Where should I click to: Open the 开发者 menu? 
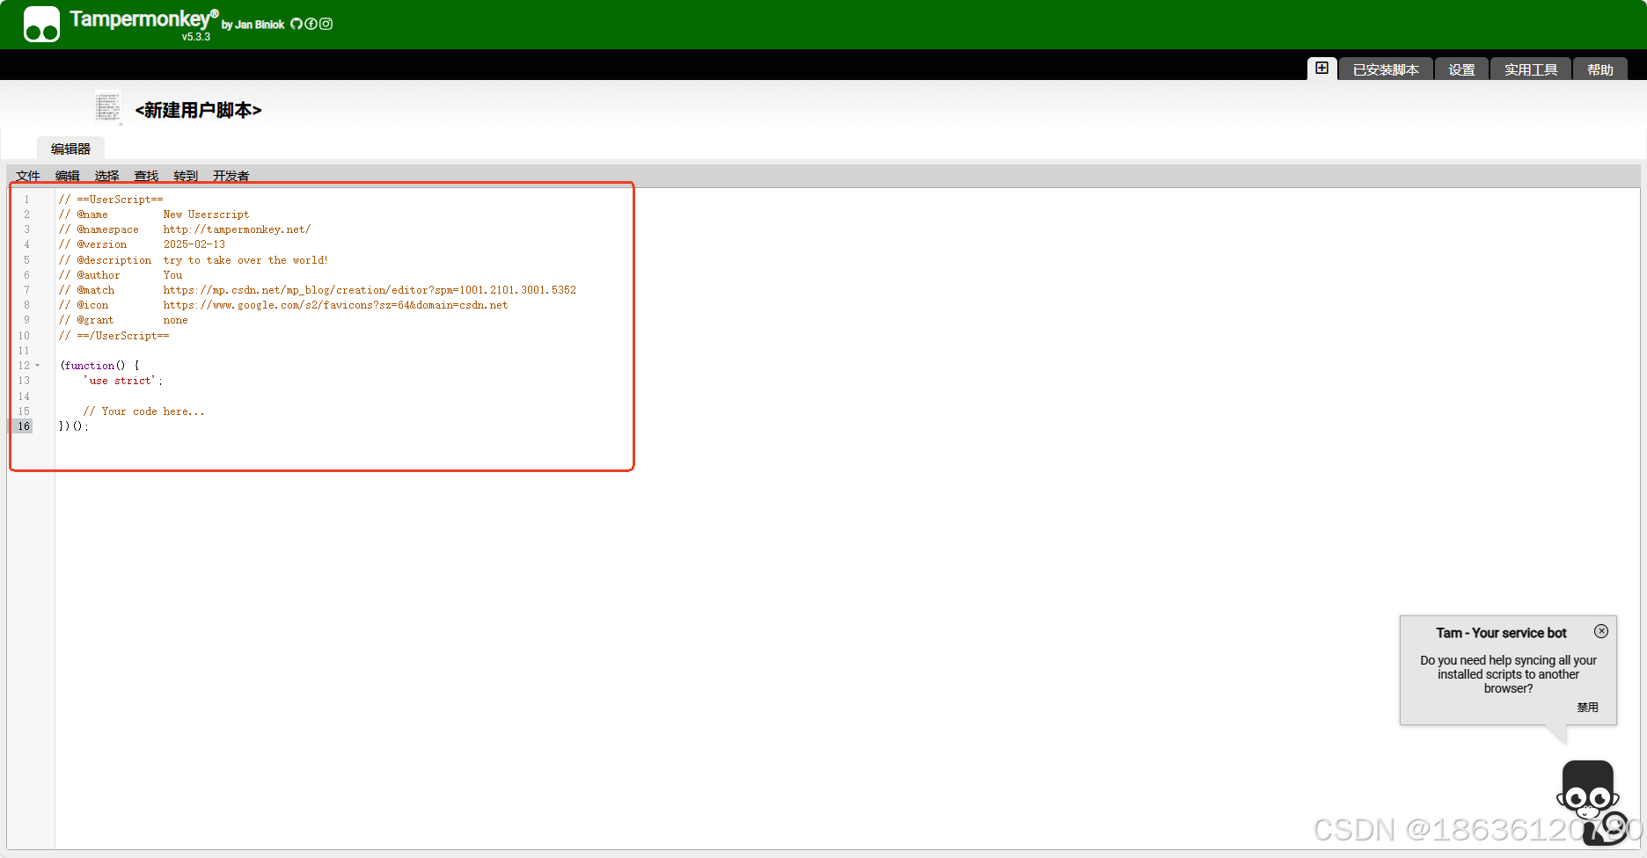(231, 176)
